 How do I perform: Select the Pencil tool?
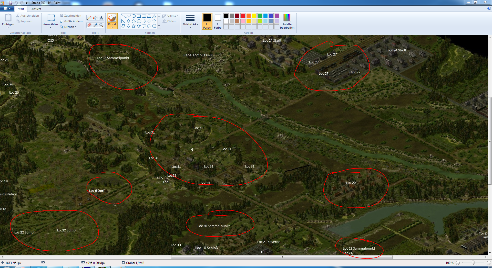[x=89, y=18]
